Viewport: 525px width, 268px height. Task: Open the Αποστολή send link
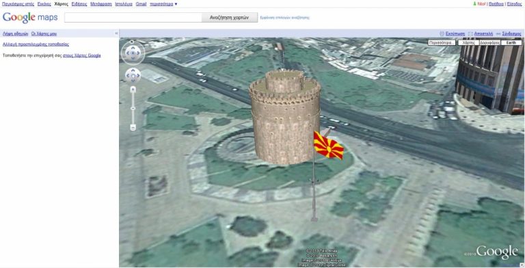[483, 33]
